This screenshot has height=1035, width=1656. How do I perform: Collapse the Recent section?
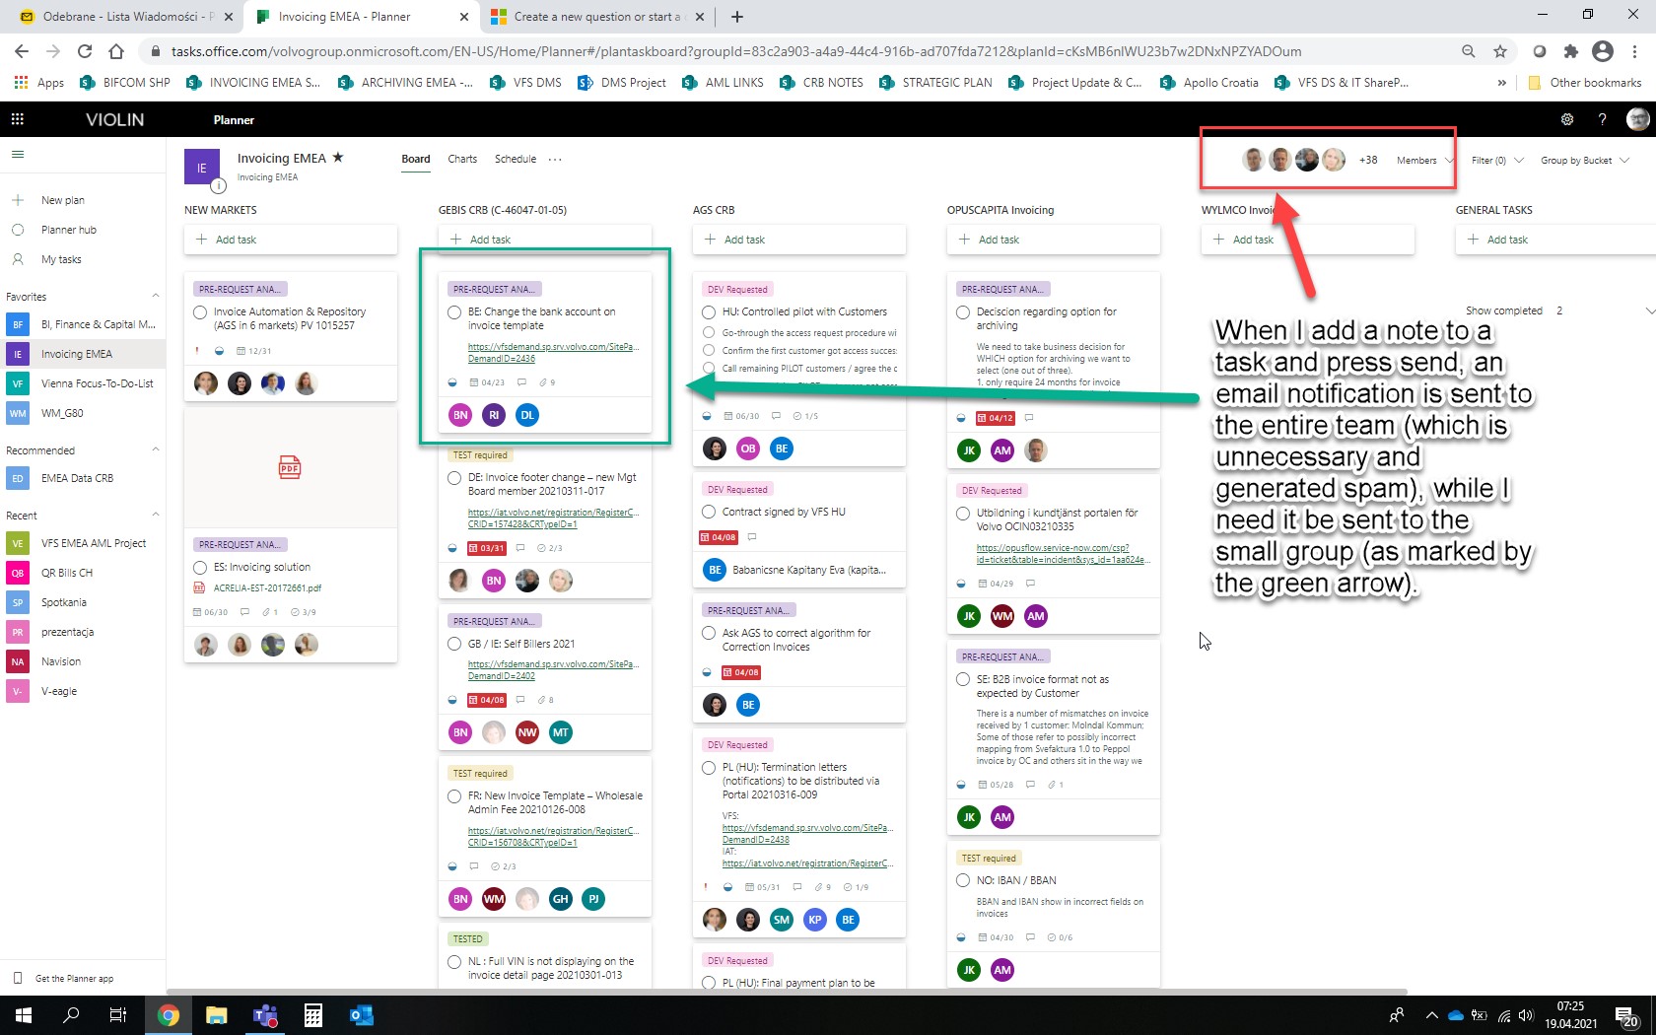coord(155,515)
